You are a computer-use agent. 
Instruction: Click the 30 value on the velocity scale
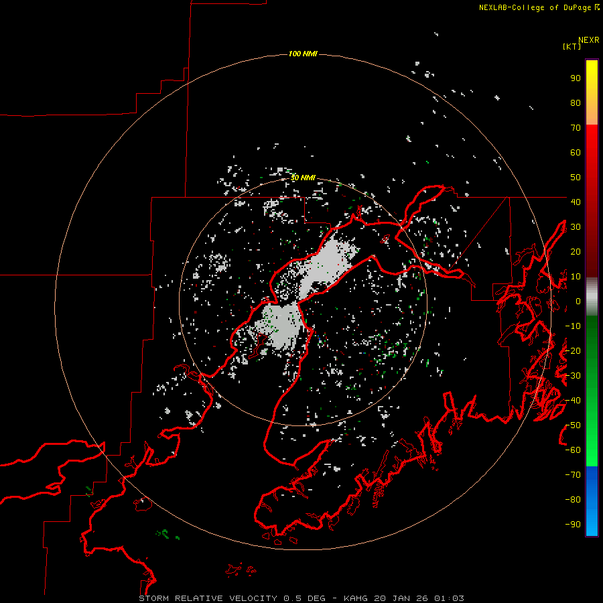point(576,227)
